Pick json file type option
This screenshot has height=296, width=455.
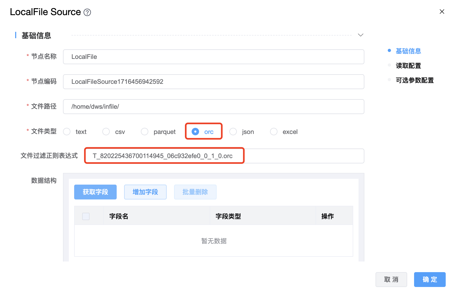click(x=233, y=132)
